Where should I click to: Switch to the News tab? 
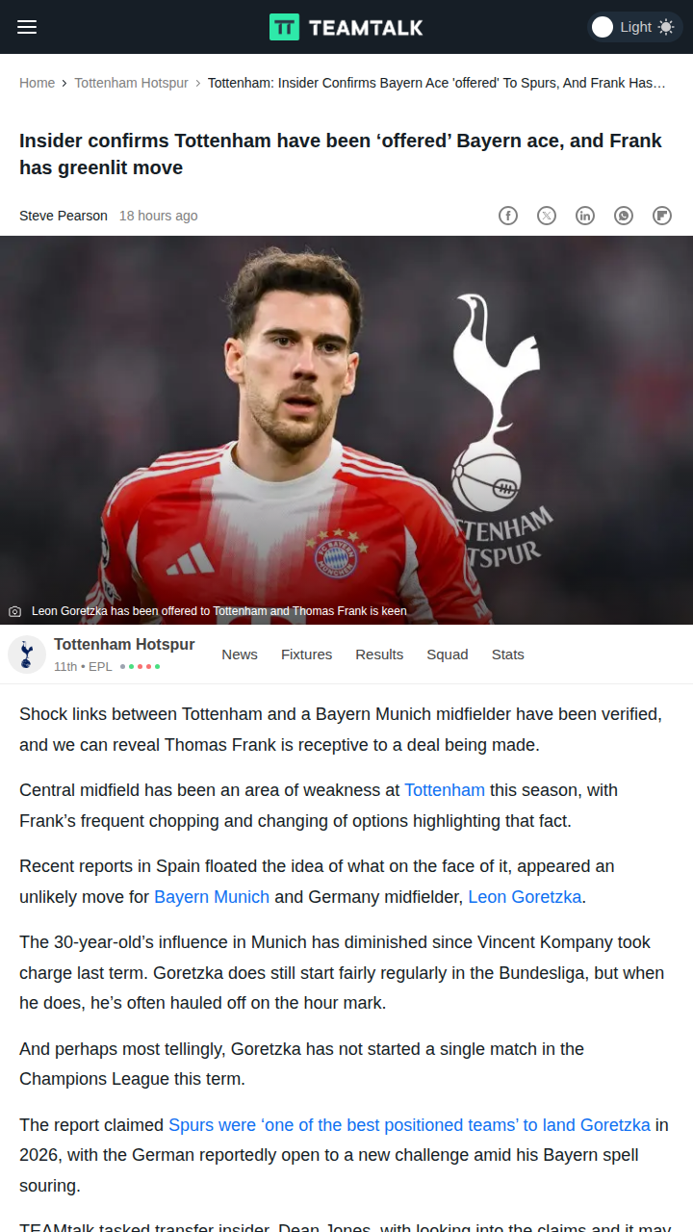(x=240, y=654)
